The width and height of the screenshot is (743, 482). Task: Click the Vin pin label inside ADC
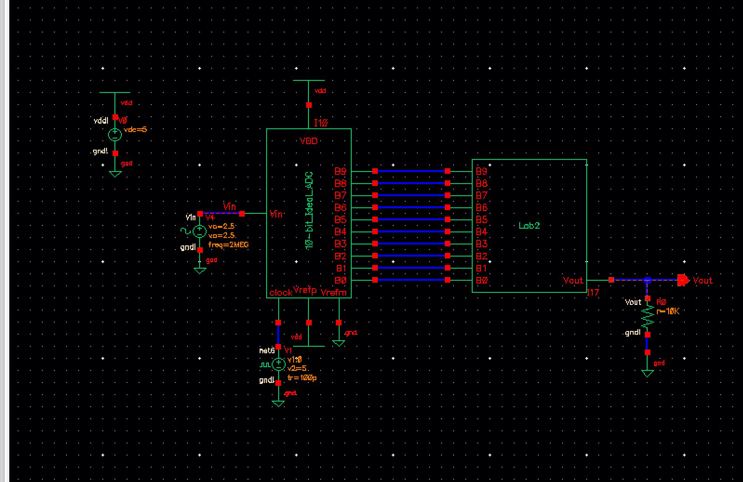276,214
